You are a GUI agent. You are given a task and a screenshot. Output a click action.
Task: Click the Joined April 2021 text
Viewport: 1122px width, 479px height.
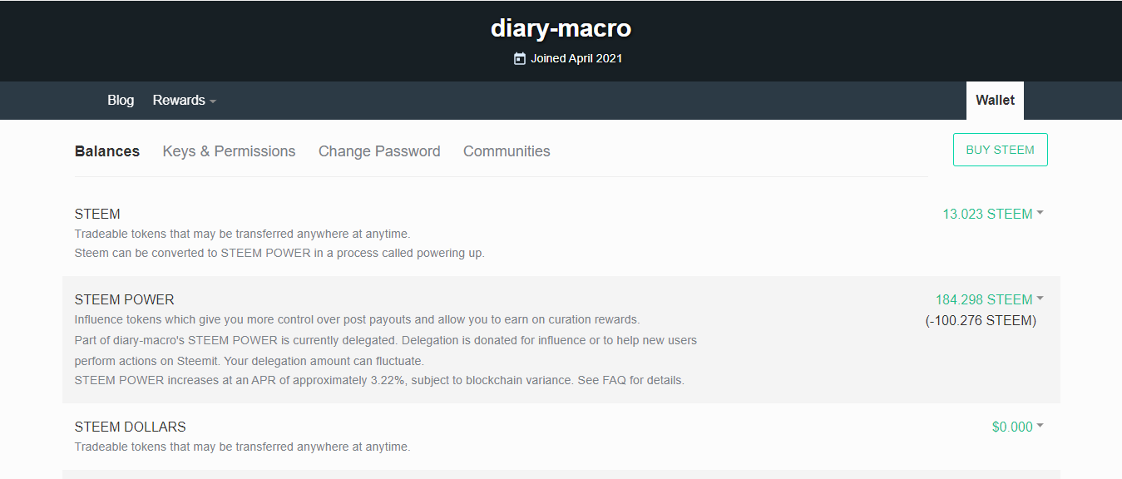pos(576,58)
